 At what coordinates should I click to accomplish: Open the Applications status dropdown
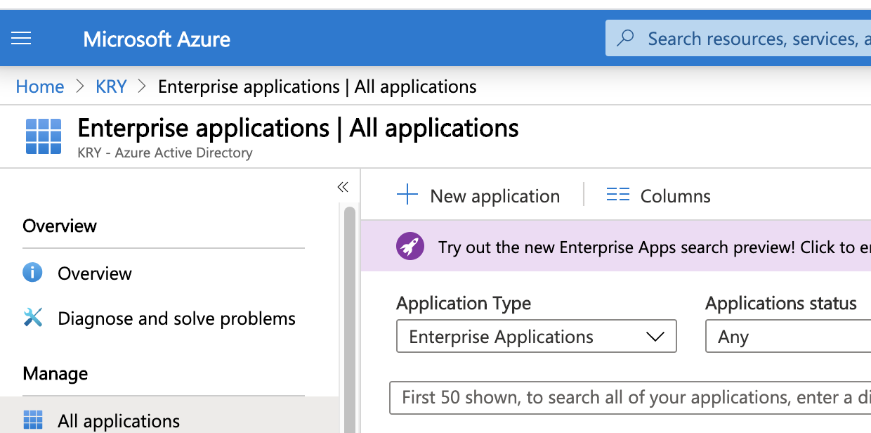(x=787, y=337)
